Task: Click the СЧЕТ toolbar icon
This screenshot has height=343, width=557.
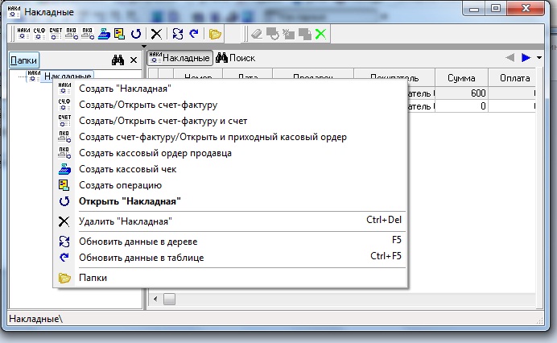Action: click(56, 34)
